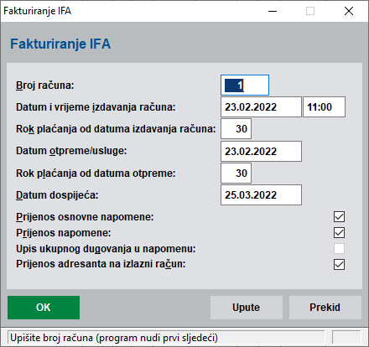
Task: Click the status bar hint text
Action: pos(114,338)
